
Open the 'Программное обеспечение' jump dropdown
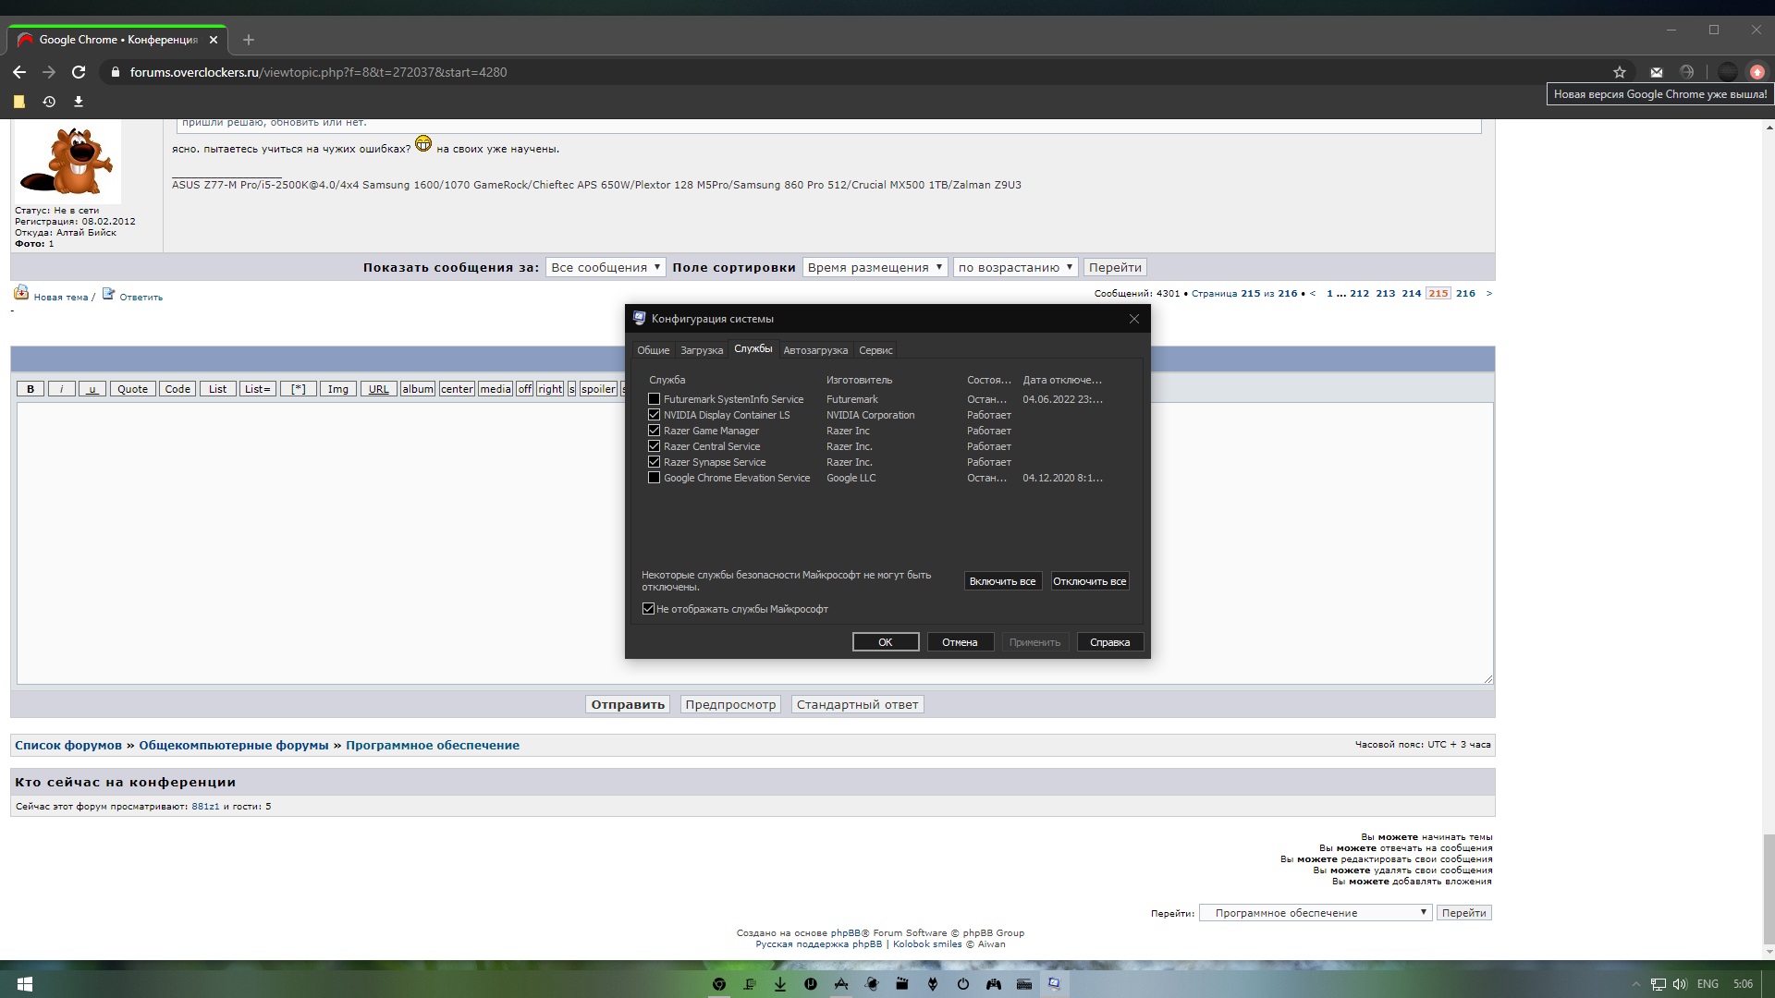tap(1316, 913)
